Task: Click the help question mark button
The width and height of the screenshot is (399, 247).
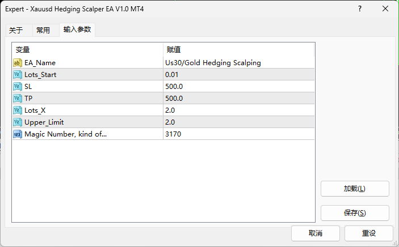Action: (x=360, y=9)
